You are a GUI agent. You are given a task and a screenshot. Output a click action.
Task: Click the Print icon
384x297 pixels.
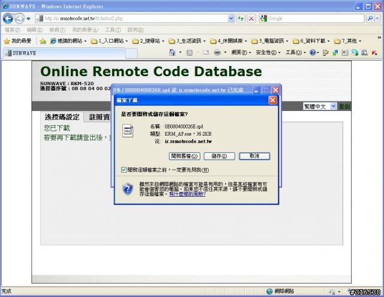[x=217, y=53]
